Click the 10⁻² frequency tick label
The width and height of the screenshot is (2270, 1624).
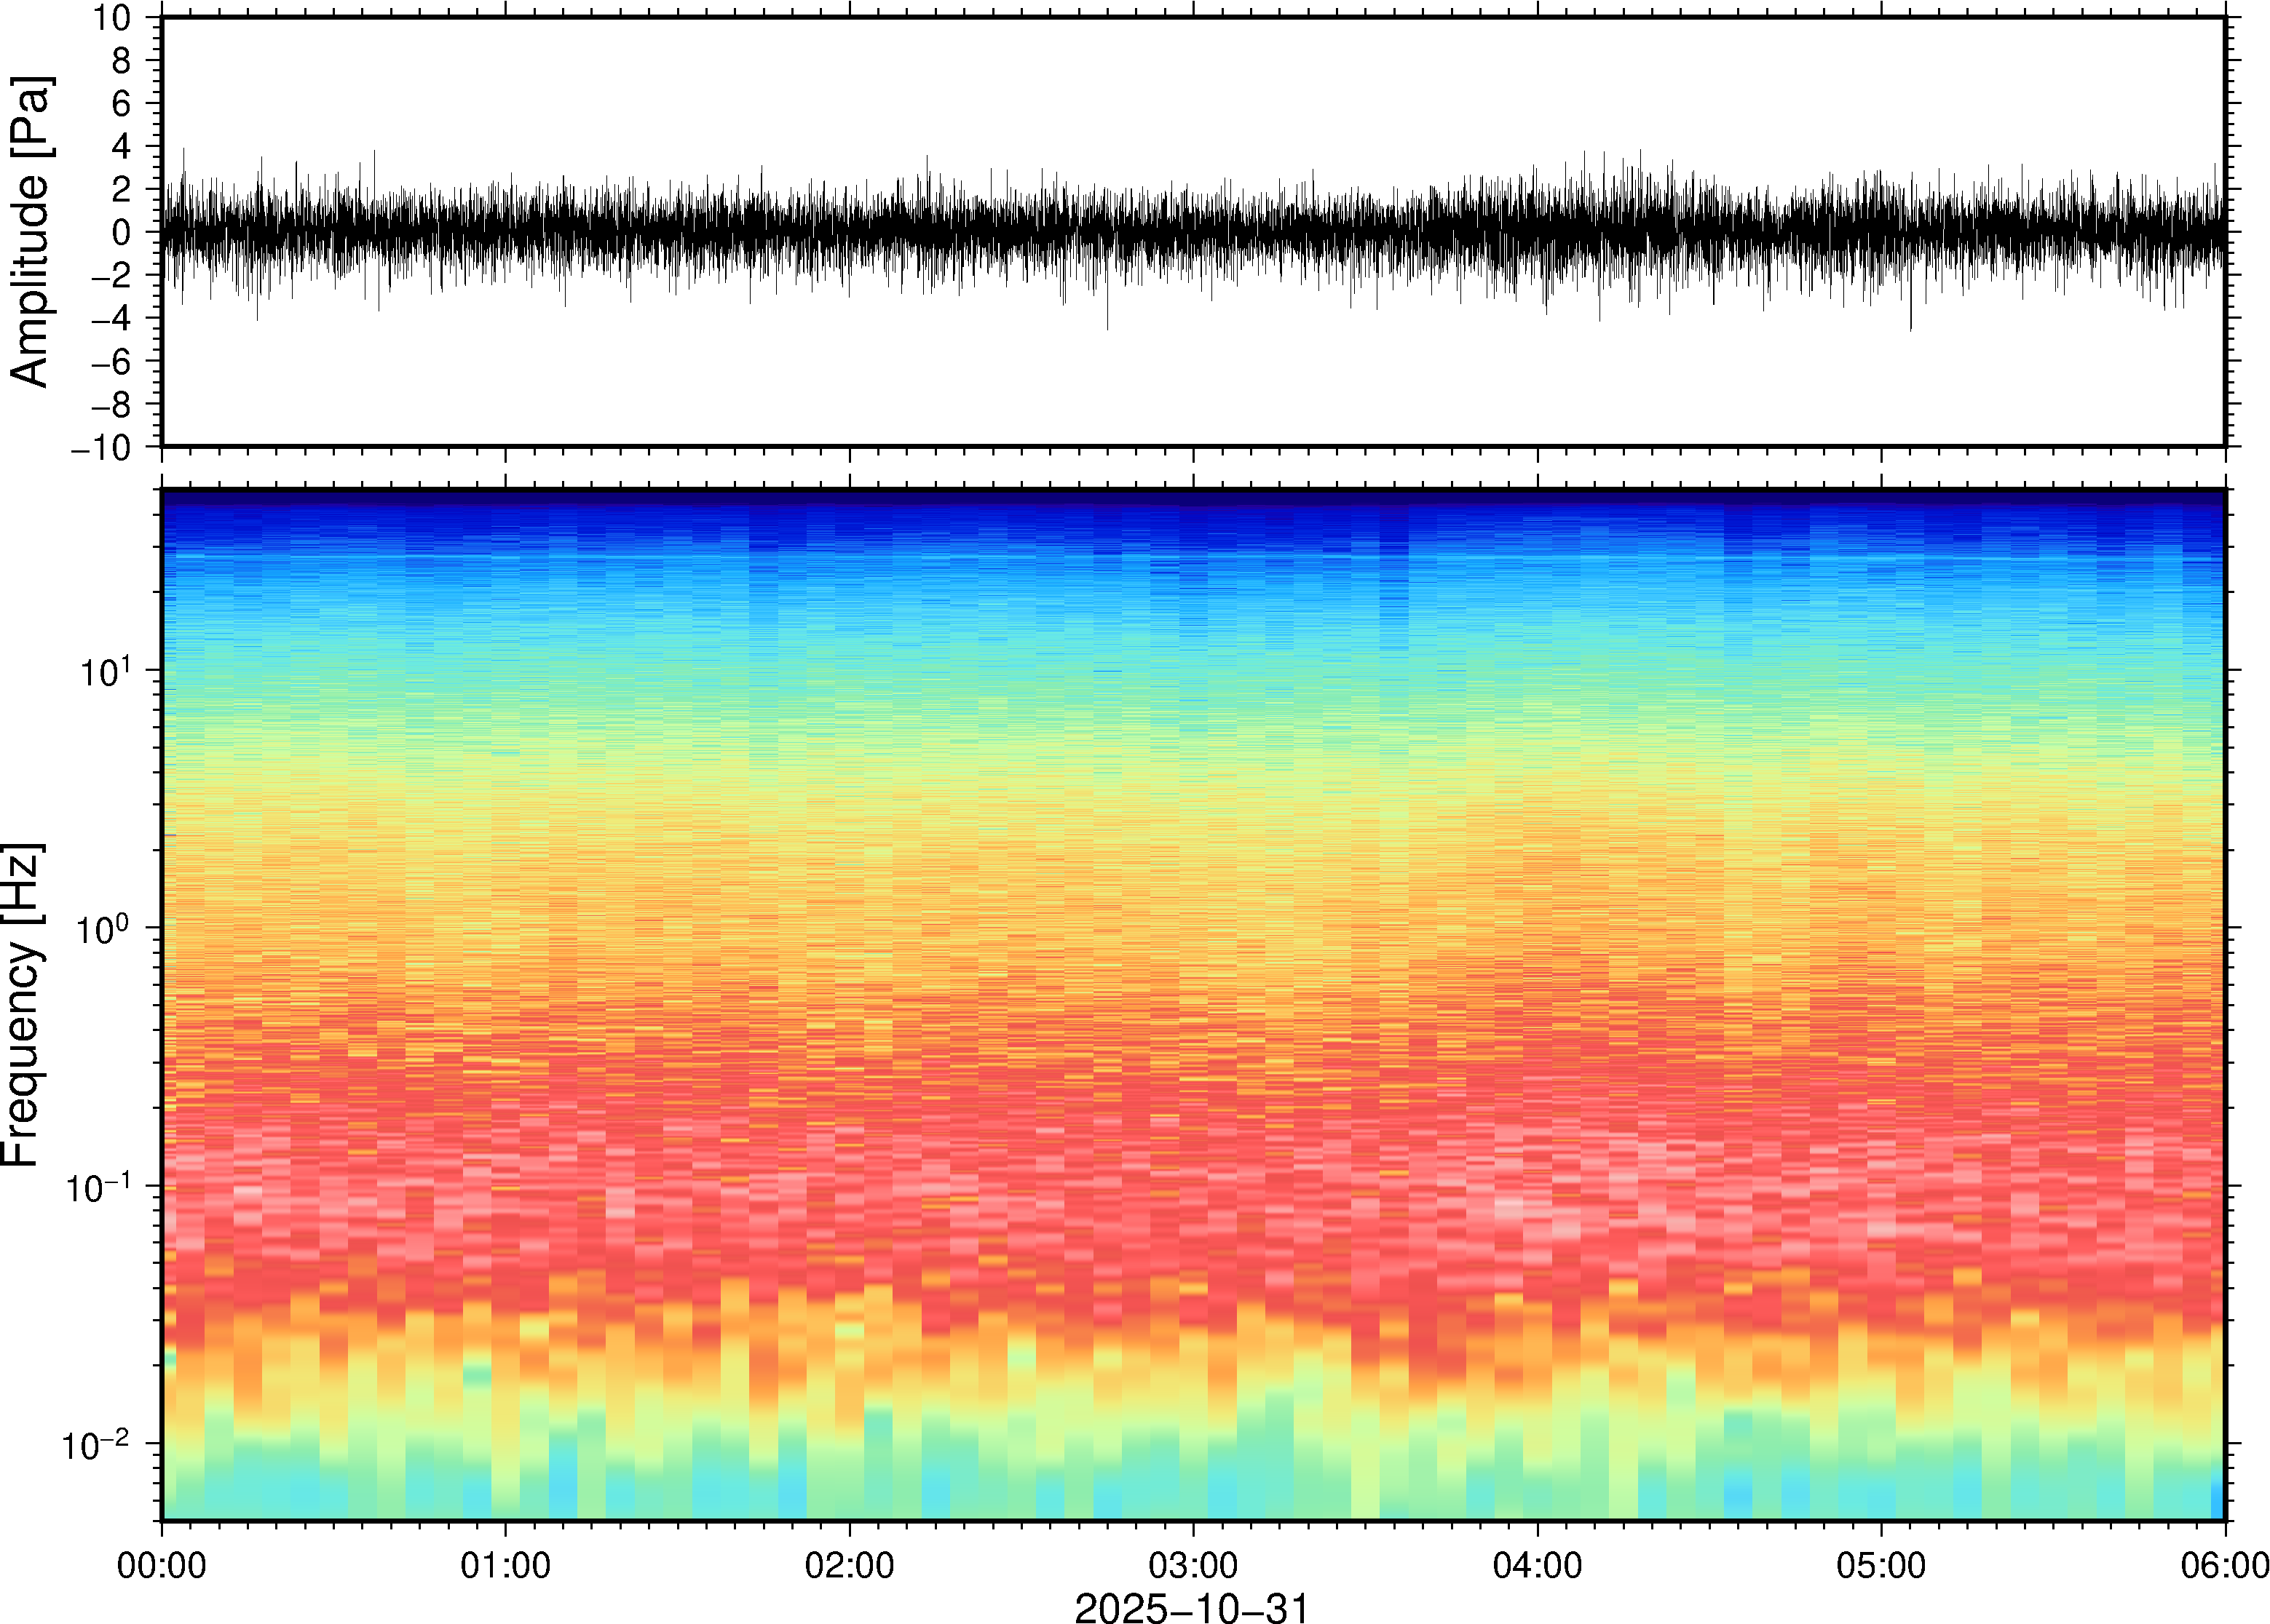[x=96, y=1445]
